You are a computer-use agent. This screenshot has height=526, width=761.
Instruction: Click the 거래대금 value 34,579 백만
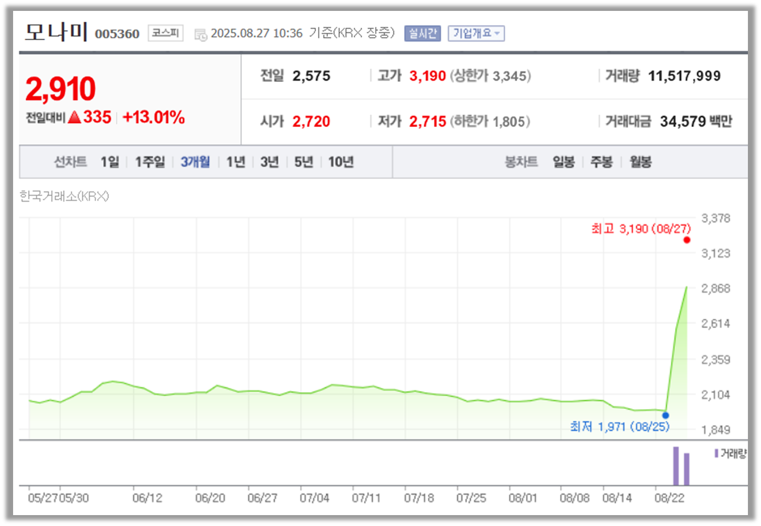696,121
